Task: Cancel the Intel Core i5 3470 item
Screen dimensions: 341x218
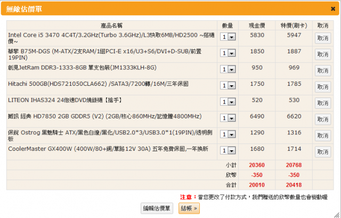Action: (x=323, y=38)
